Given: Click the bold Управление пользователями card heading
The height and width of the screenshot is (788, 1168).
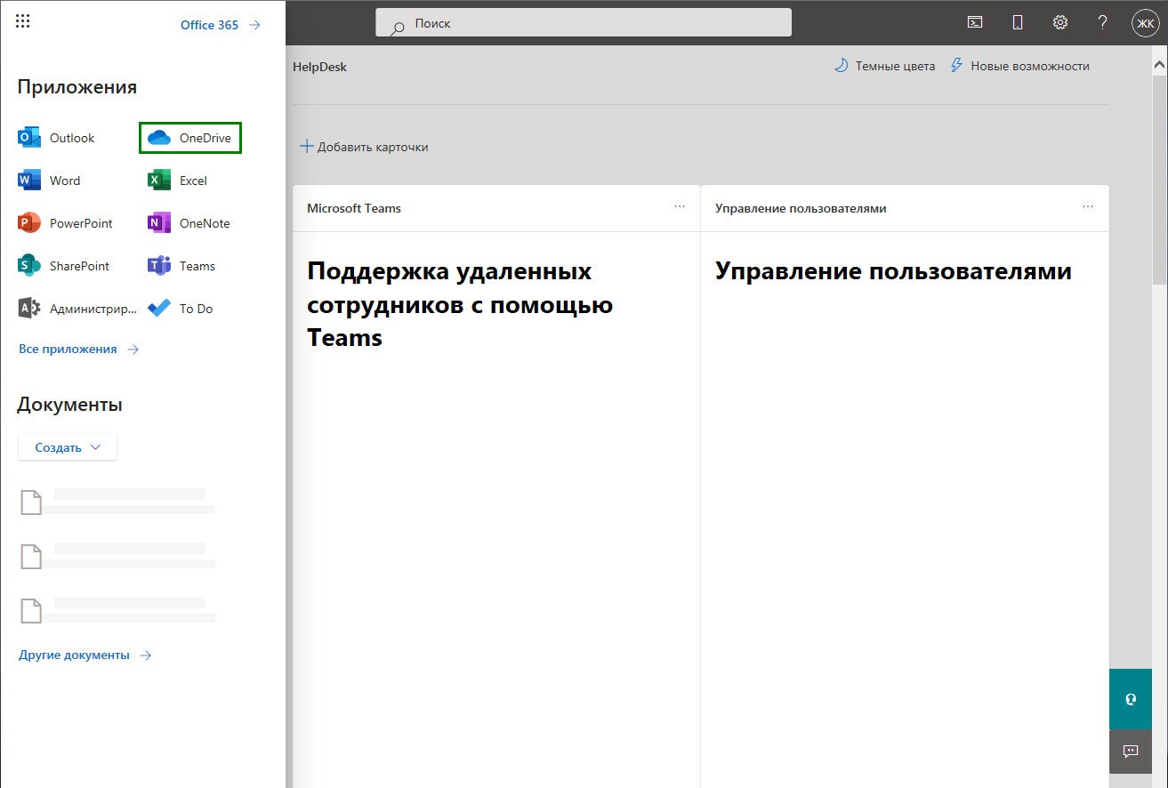Looking at the screenshot, I should (893, 271).
